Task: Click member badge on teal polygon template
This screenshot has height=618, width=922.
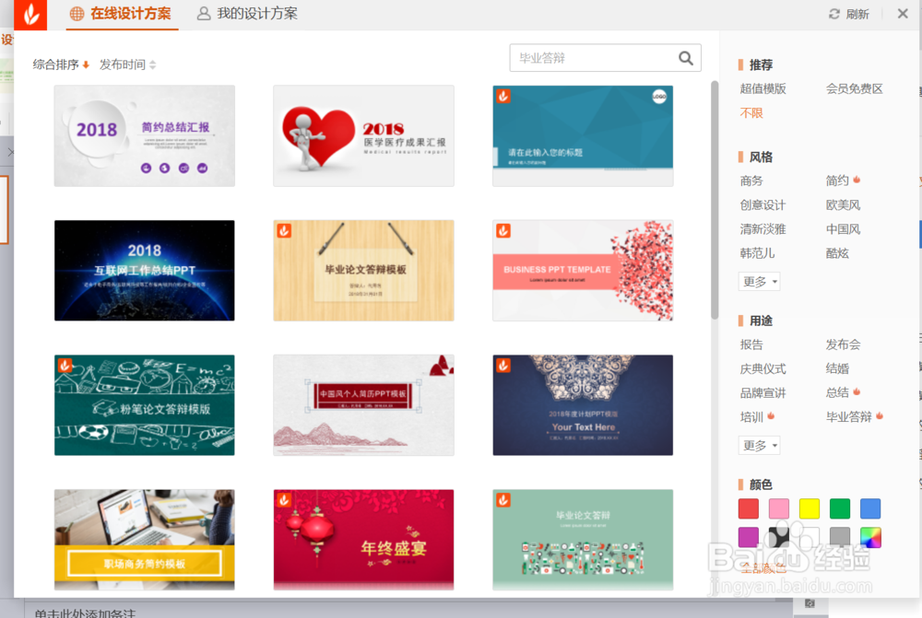Action: [x=503, y=96]
